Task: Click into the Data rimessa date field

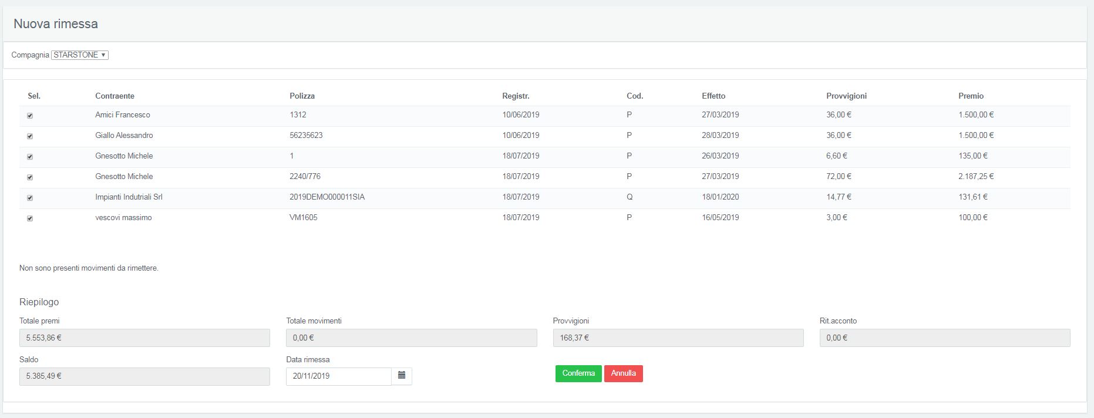Action: 339,376
